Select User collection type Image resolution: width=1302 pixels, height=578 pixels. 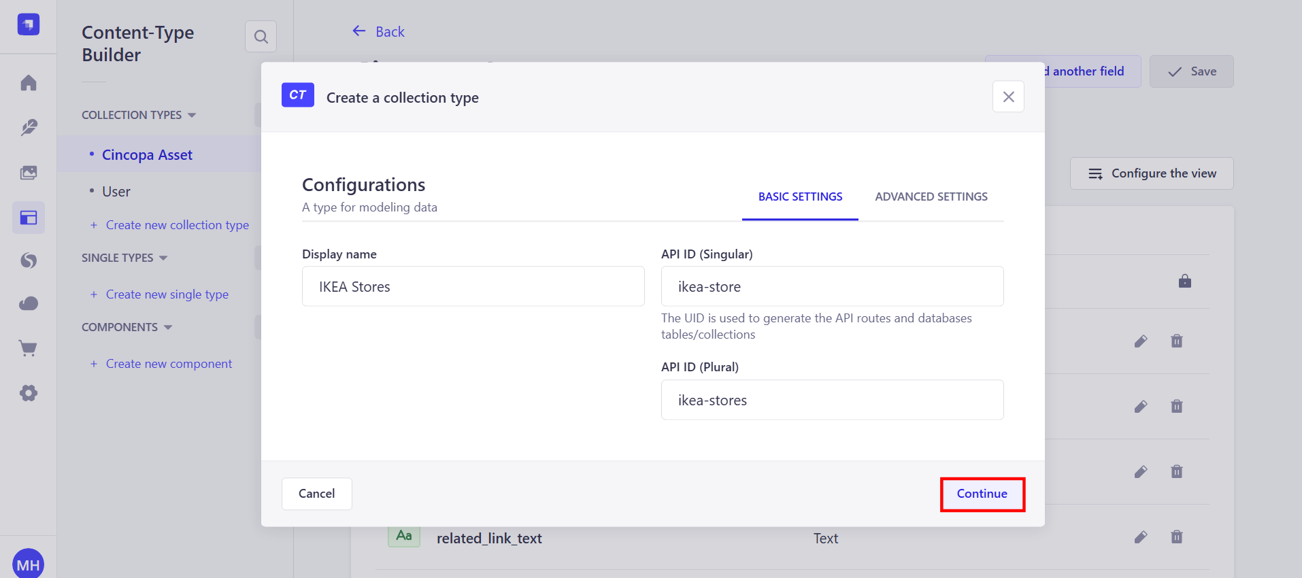click(x=116, y=192)
